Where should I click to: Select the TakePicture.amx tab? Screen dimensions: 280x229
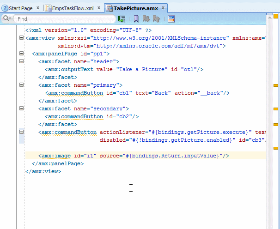136,8
